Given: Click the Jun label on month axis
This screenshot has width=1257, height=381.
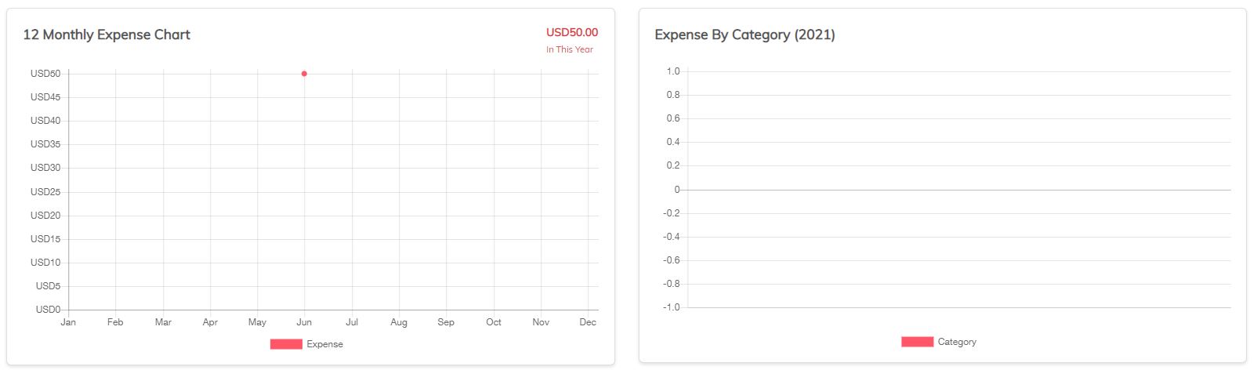Looking at the screenshot, I should point(304,322).
